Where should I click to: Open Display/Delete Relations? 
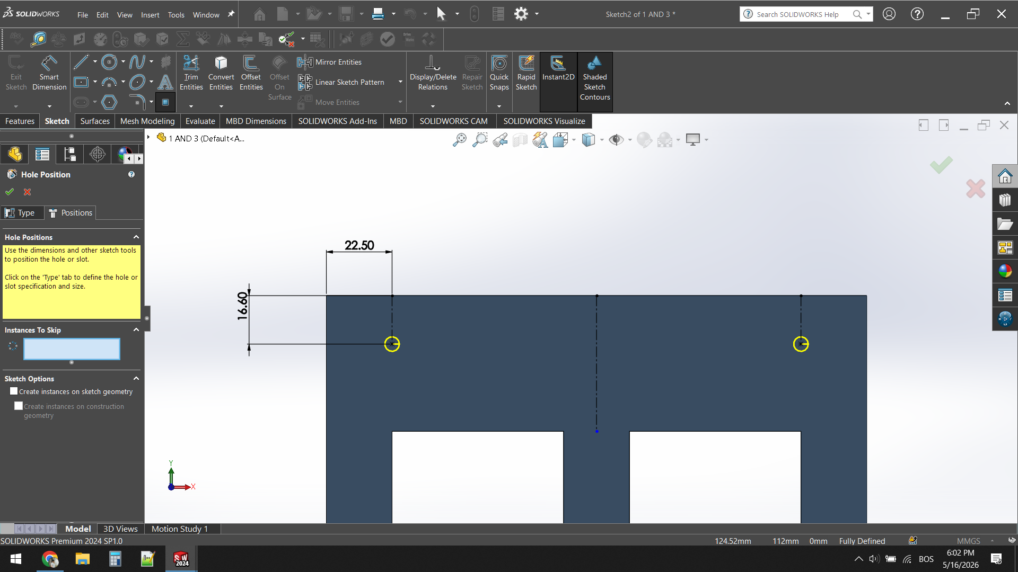[433, 73]
